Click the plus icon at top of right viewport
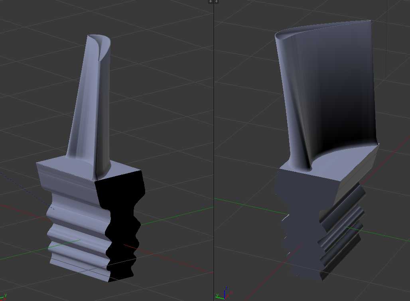 click(x=217, y=2)
